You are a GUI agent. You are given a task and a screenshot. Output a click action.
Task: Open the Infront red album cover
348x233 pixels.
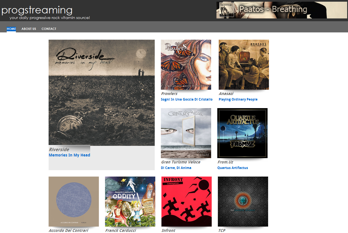187,201
